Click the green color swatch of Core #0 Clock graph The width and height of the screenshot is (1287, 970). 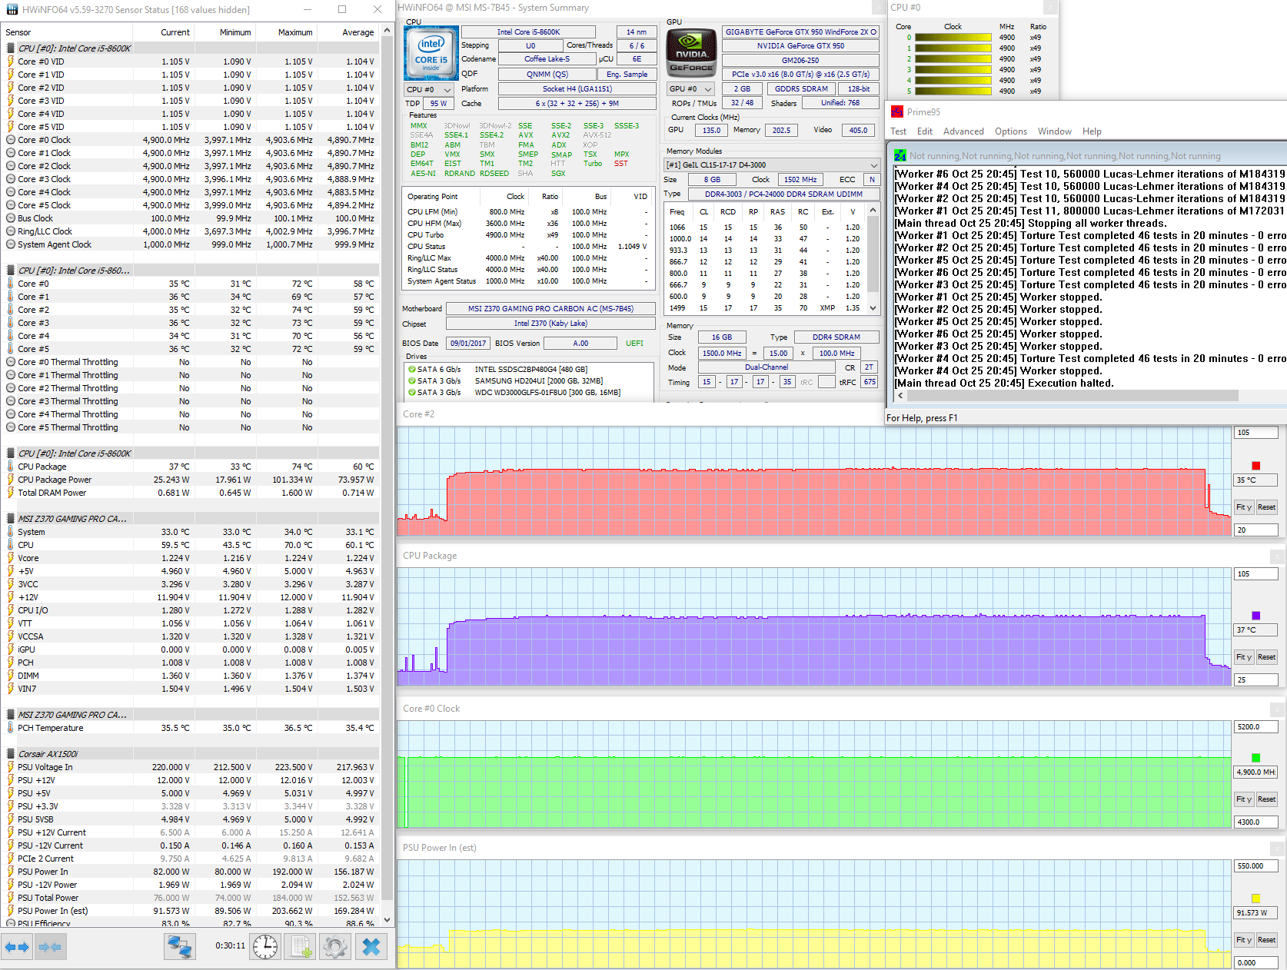(1256, 758)
